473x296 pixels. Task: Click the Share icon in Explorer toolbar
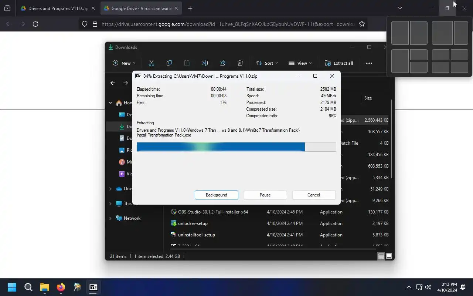pyautogui.click(x=222, y=63)
